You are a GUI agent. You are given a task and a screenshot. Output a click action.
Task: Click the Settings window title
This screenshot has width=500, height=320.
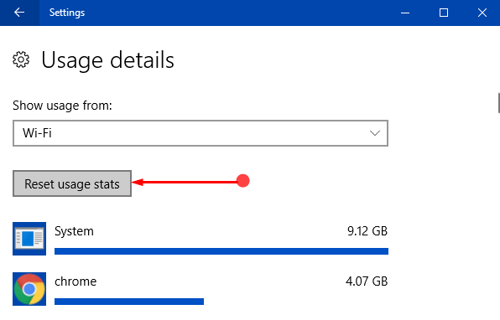[x=67, y=13]
